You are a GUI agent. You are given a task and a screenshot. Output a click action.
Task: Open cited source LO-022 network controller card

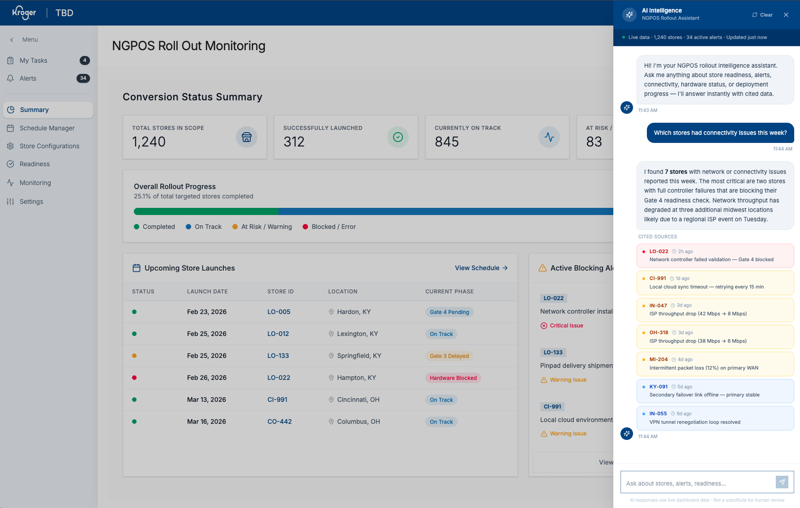(715, 256)
